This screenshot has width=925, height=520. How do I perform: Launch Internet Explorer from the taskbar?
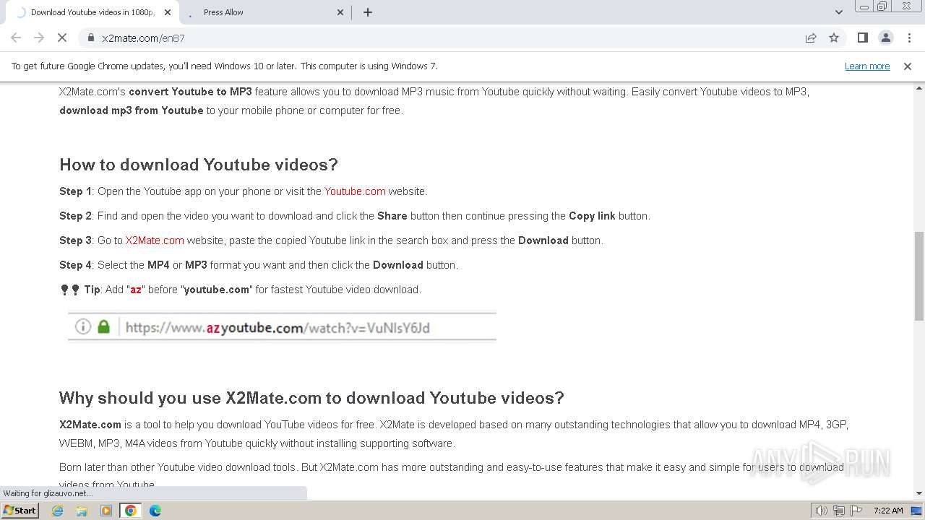pyautogui.click(x=58, y=511)
